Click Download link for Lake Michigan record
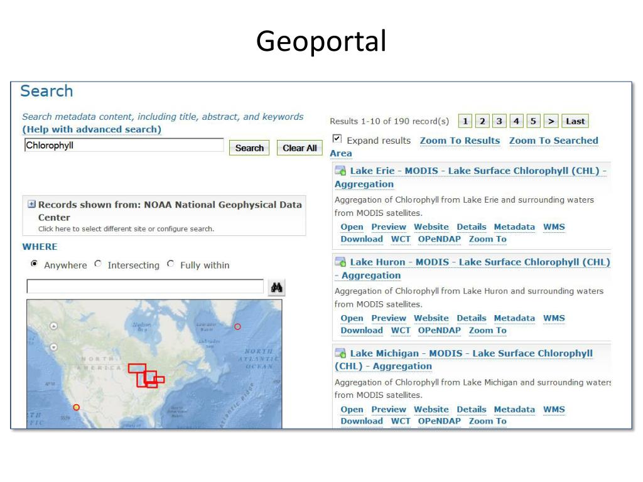The image size is (643, 482). (x=362, y=421)
